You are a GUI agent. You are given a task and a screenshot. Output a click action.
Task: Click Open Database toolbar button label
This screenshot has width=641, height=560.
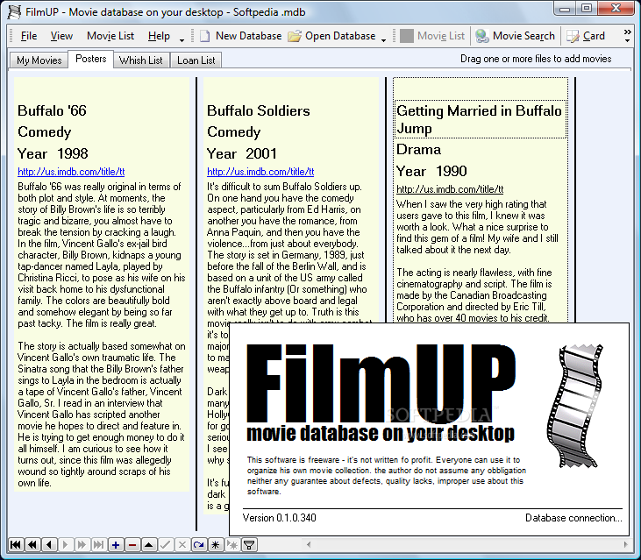pos(340,36)
